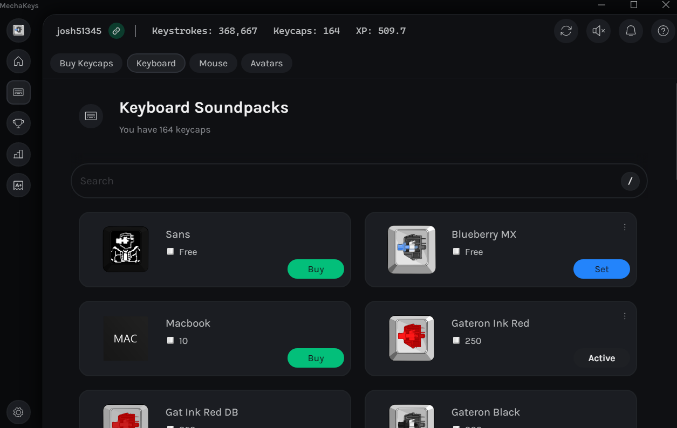Image resolution: width=677 pixels, height=428 pixels.
Task: Switch to the Mouse tab
Action: pyautogui.click(x=213, y=63)
